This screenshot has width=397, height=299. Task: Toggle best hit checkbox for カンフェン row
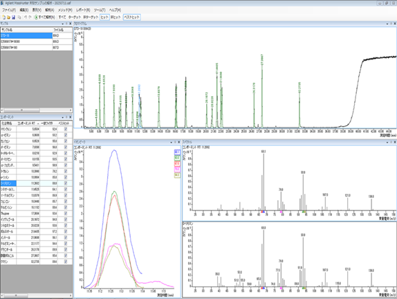[x=66, y=141]
